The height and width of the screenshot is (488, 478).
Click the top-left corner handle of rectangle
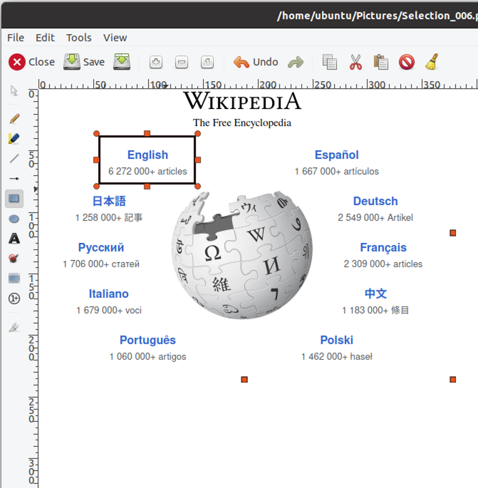[97, 133]
